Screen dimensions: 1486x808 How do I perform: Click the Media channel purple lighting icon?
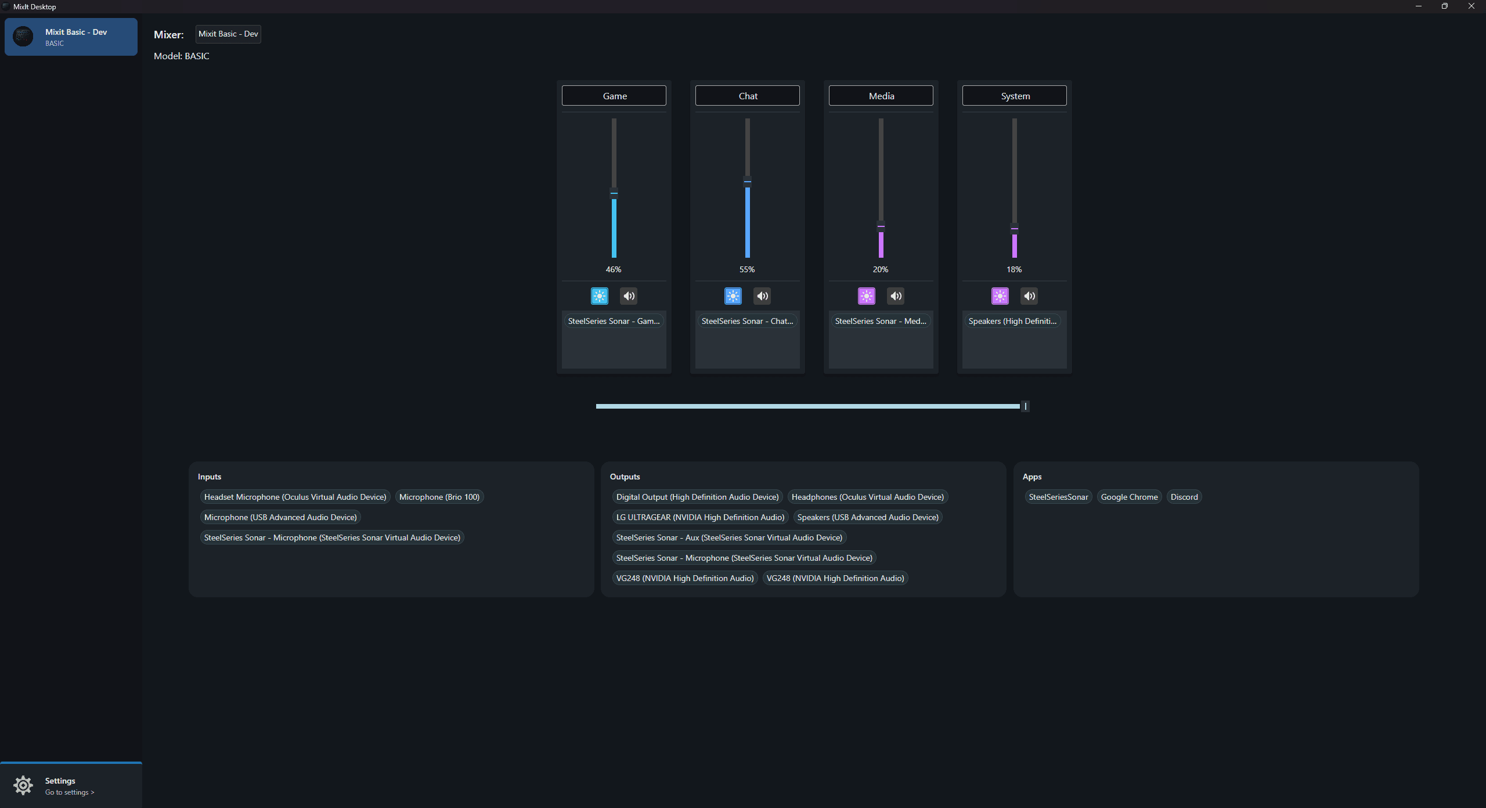[866, 296]
